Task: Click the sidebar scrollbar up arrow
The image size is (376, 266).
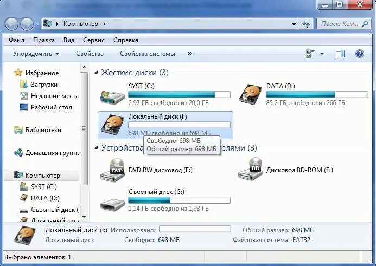Action: (84, 67)
